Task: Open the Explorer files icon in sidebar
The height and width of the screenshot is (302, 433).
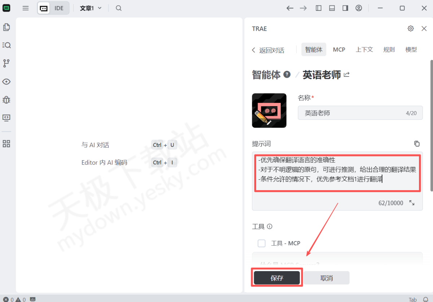Action: pyautogui.click(x=6, y=27)
